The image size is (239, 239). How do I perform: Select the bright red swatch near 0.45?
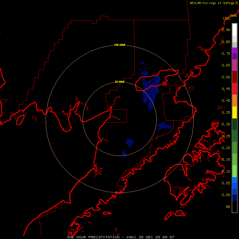click(234, 89)
